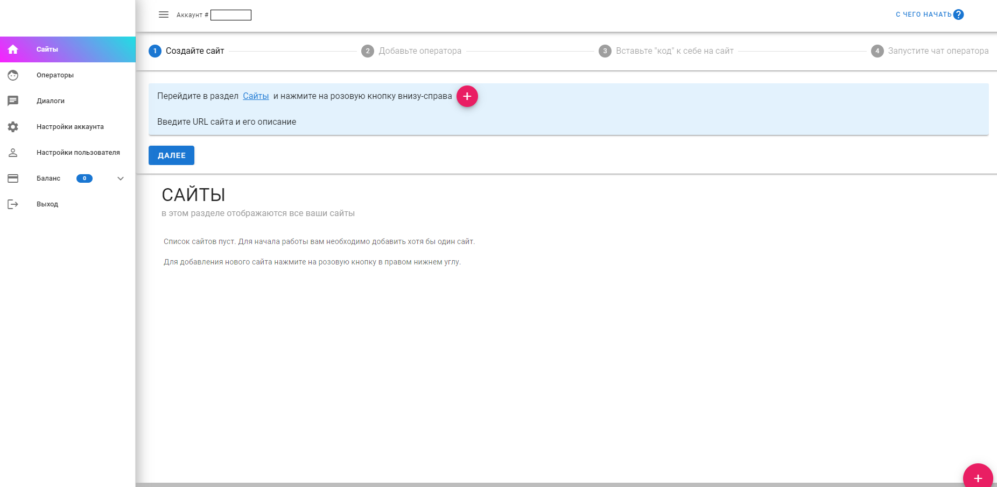Click the С ЧЕГО НАЧАТЬ link

click(x=923, y=15)
